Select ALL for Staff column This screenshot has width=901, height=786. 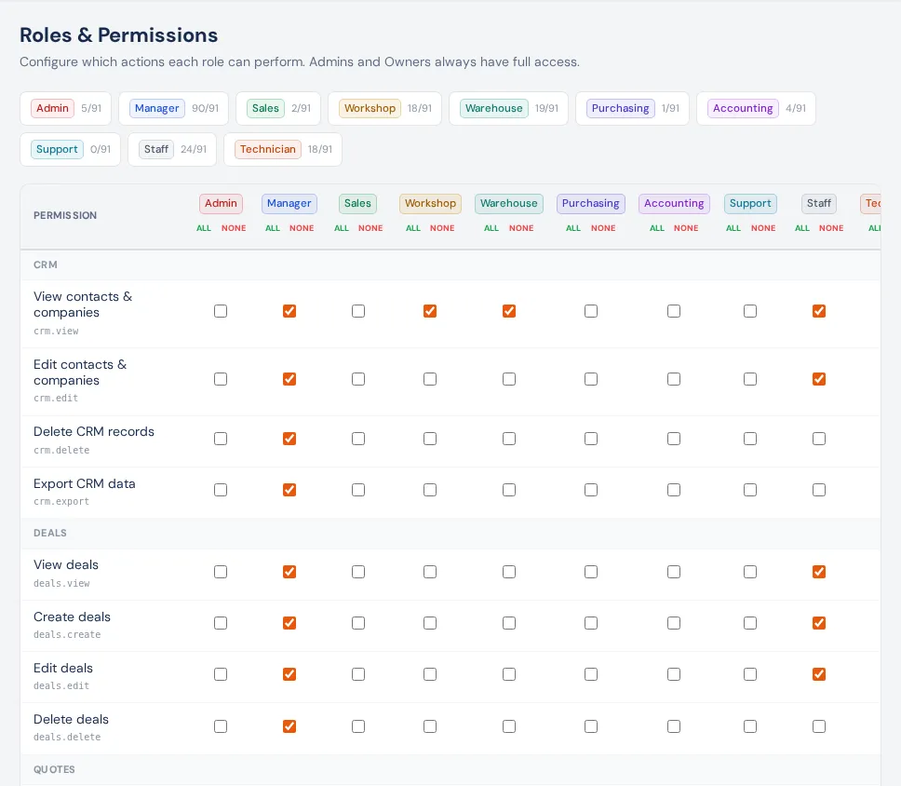click(x=802, y=228)
